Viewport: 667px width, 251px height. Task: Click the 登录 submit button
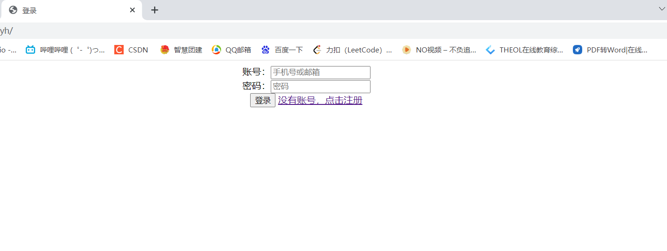(263, 100)
